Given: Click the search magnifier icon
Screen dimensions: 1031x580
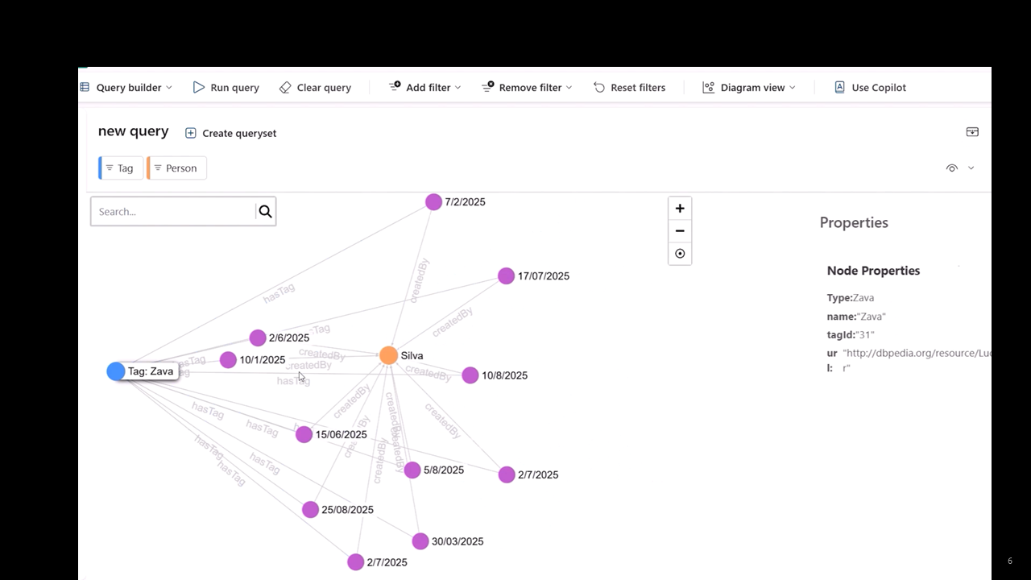Looking at the screenshot, I should coord(265,212).
